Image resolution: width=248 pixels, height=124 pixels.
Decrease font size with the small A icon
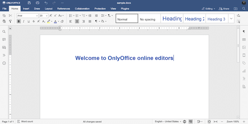pos(55,15)
